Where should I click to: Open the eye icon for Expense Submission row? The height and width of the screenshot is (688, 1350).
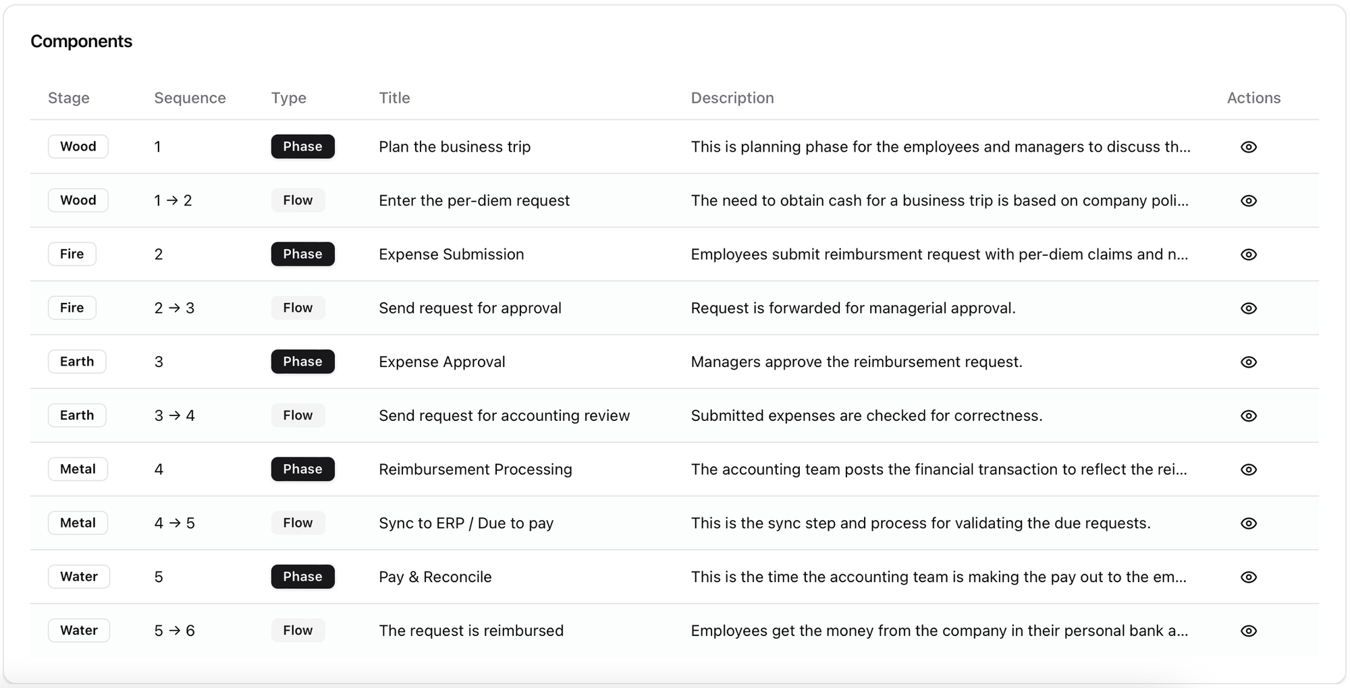(1248, 254)
